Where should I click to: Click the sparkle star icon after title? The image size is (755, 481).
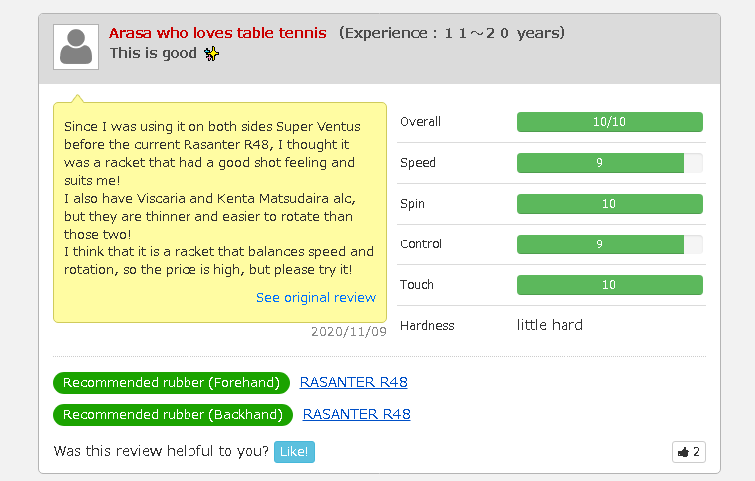pos(211,54)
